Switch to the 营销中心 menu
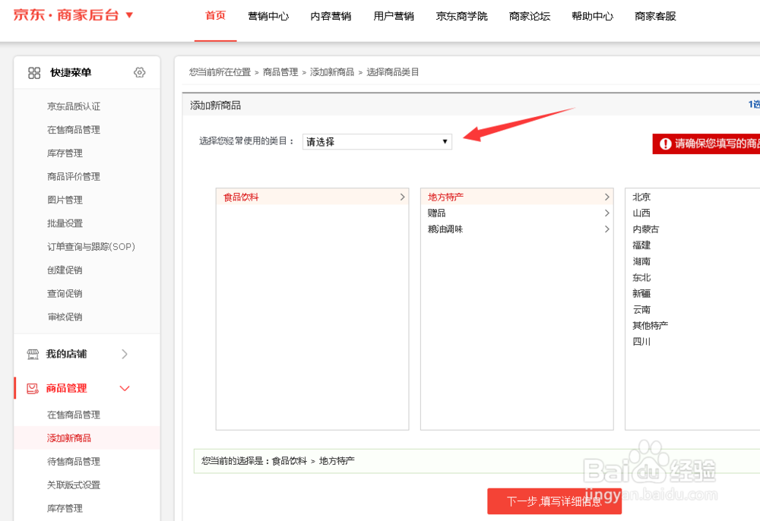760x521 pixels. [x=268, y=16]
